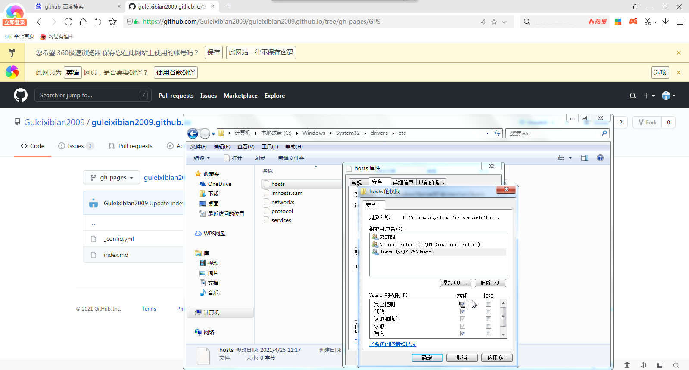Toggle Allow checkbox for 修改
This screenshot has width=689, height=370.
pos(463,311)
